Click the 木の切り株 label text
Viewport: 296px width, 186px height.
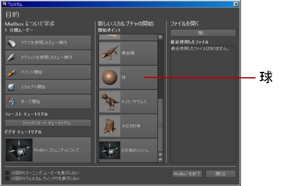pyautogui.click(x=131, y=126)
